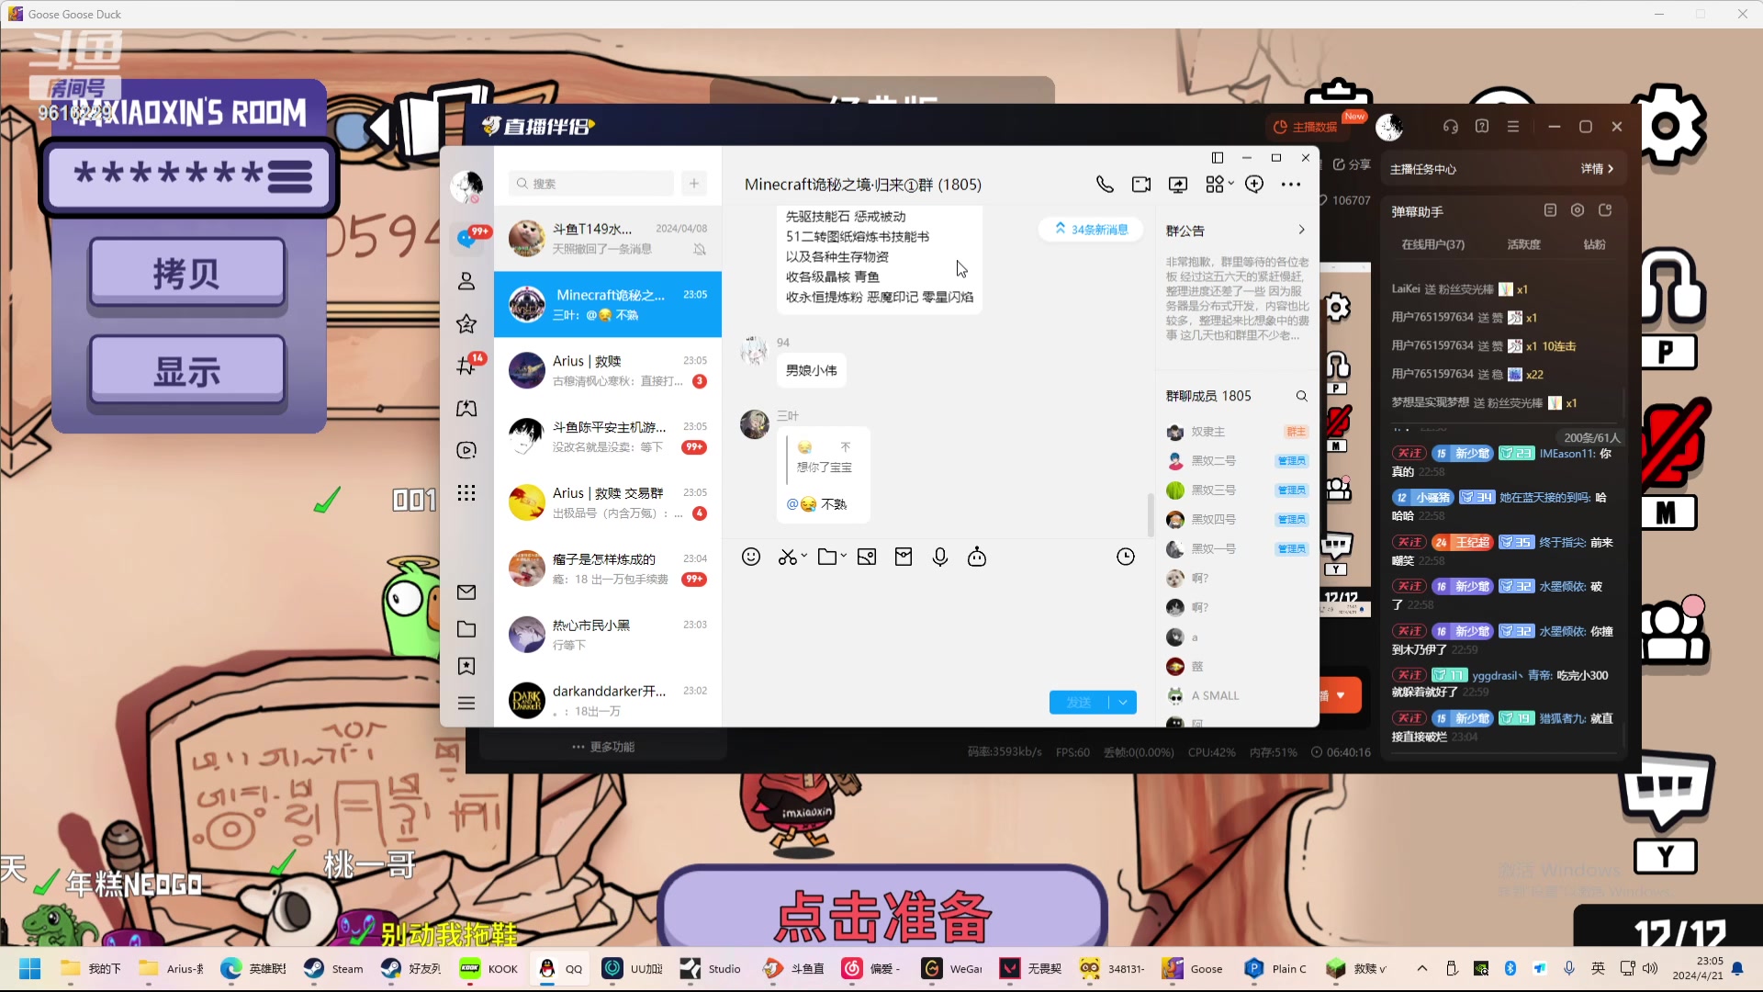Switch to 活跃度 tab
Screen dimensions: 1763x992
coord(1523,244)
